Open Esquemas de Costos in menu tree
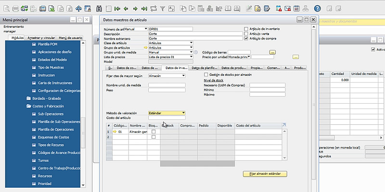385x192 pixels. [53, 137]
